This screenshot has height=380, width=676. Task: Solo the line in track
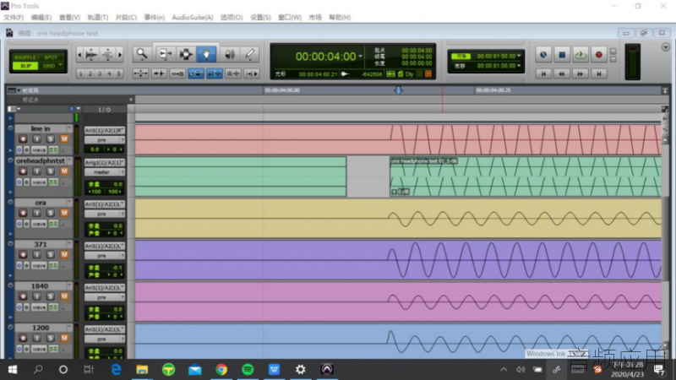click(x=51, y=138)
